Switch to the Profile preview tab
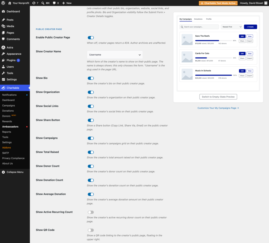Viewport: 269px width, 243px height. click(x=209, y=19)
